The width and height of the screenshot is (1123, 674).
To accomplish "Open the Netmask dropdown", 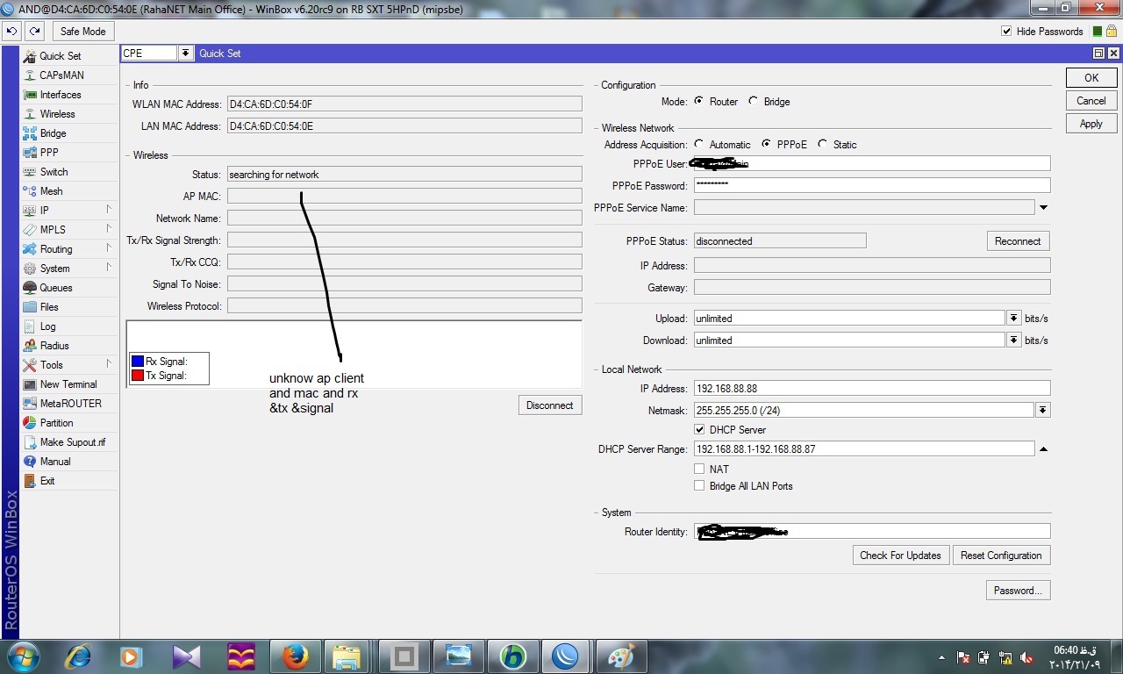I will pyautogui.click(x=1043, y=410).
